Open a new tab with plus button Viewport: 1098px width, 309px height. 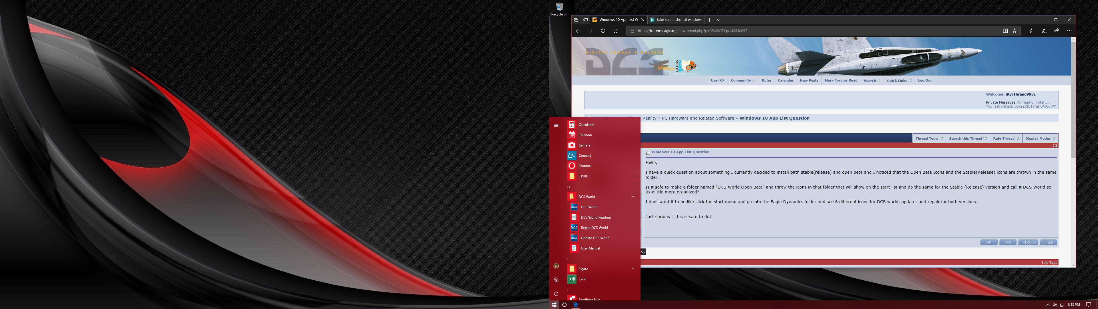(x=709, y=20)
